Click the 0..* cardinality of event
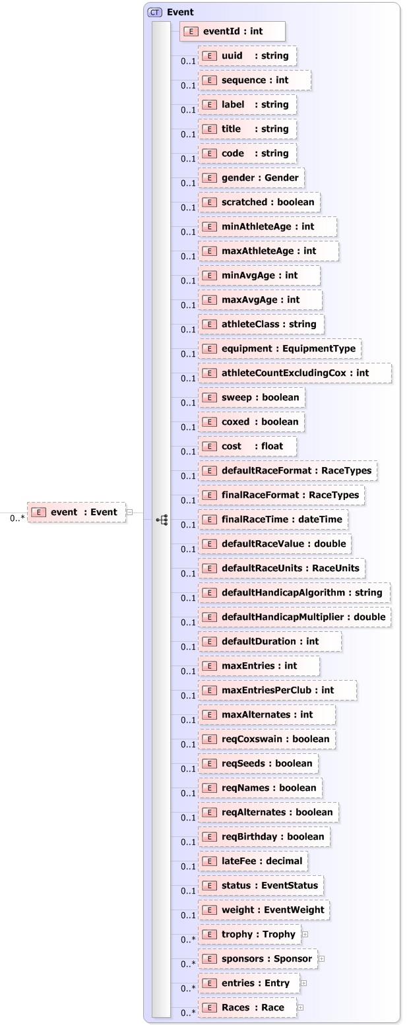The image size is (409, 1025). [17, 518]
